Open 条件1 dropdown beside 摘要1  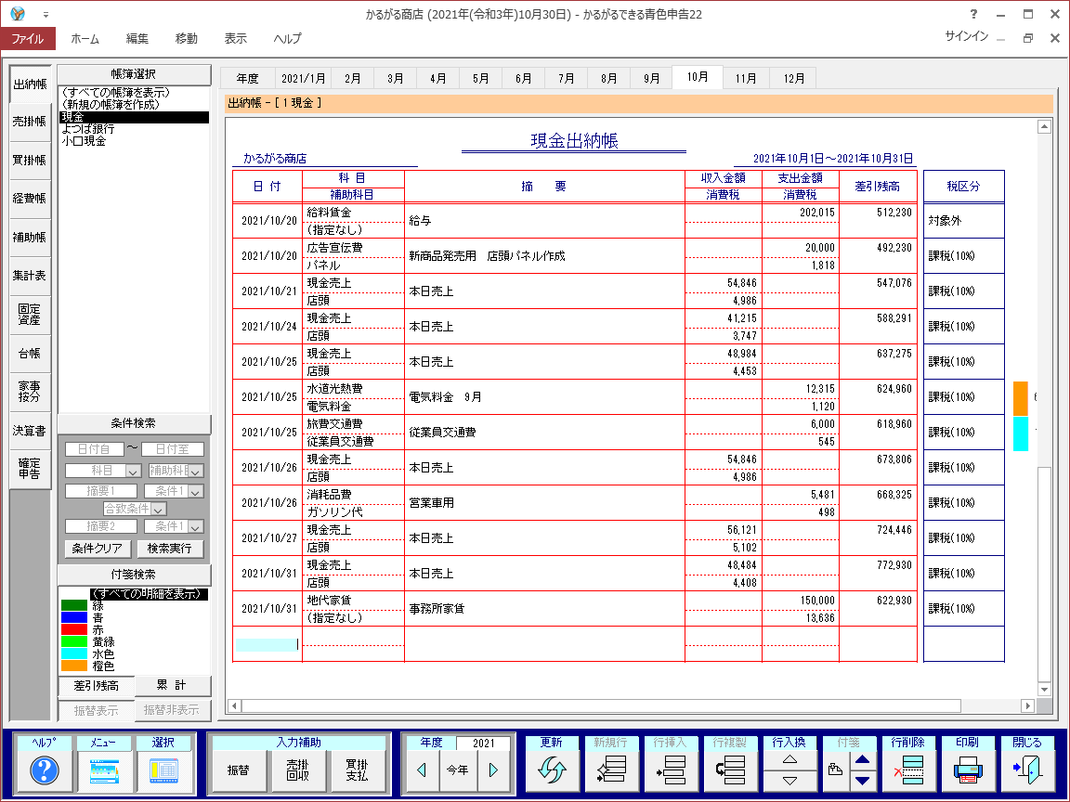tap(196, 492)
